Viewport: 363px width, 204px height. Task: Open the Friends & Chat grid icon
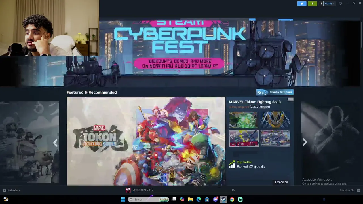click(358, 190)
